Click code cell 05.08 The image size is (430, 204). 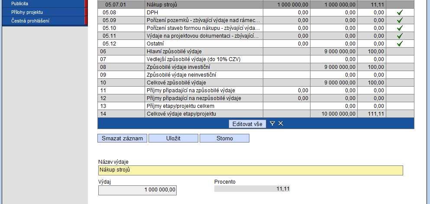point(121,12)
